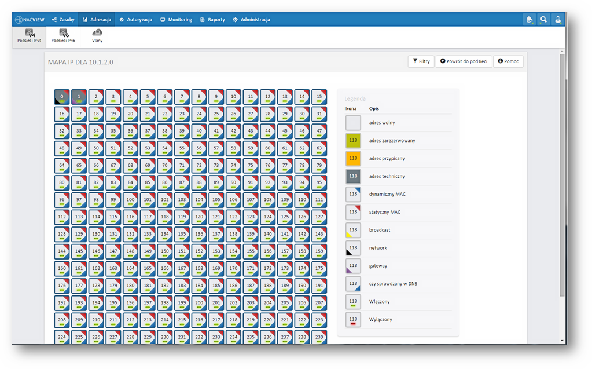Click the orange assigned address swatch
The image size is (592, 369).
click(x=353, y=158)
